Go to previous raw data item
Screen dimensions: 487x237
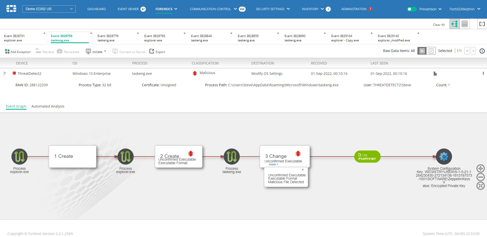point(467,51)
